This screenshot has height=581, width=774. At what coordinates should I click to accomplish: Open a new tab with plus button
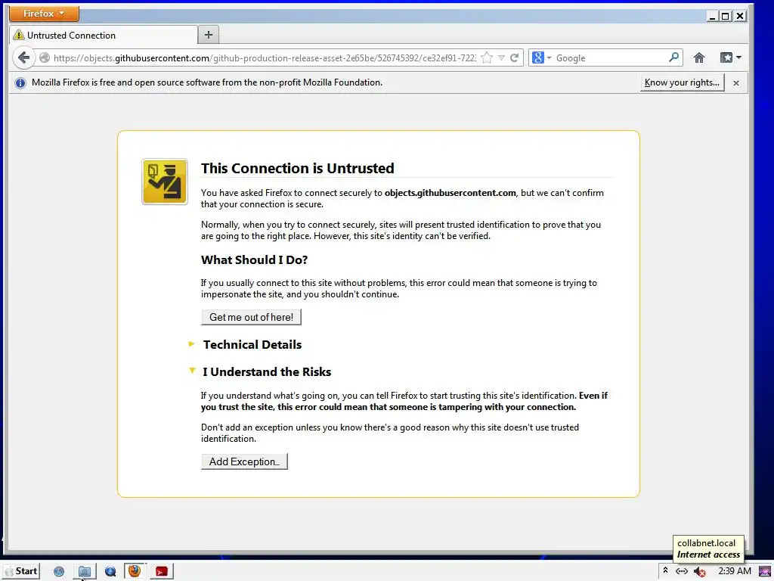(x=209, y=35)
